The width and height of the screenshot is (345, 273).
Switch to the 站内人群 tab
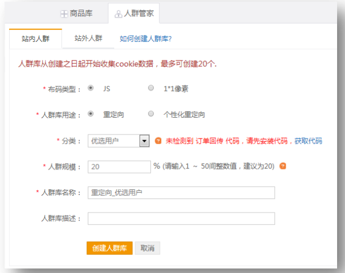point(35,38)
